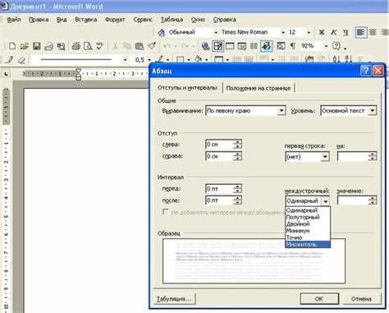Viewport: 389px width, 313px height.
Task: Choose Точно in the spacing list
Action: [x=308, y=237]
